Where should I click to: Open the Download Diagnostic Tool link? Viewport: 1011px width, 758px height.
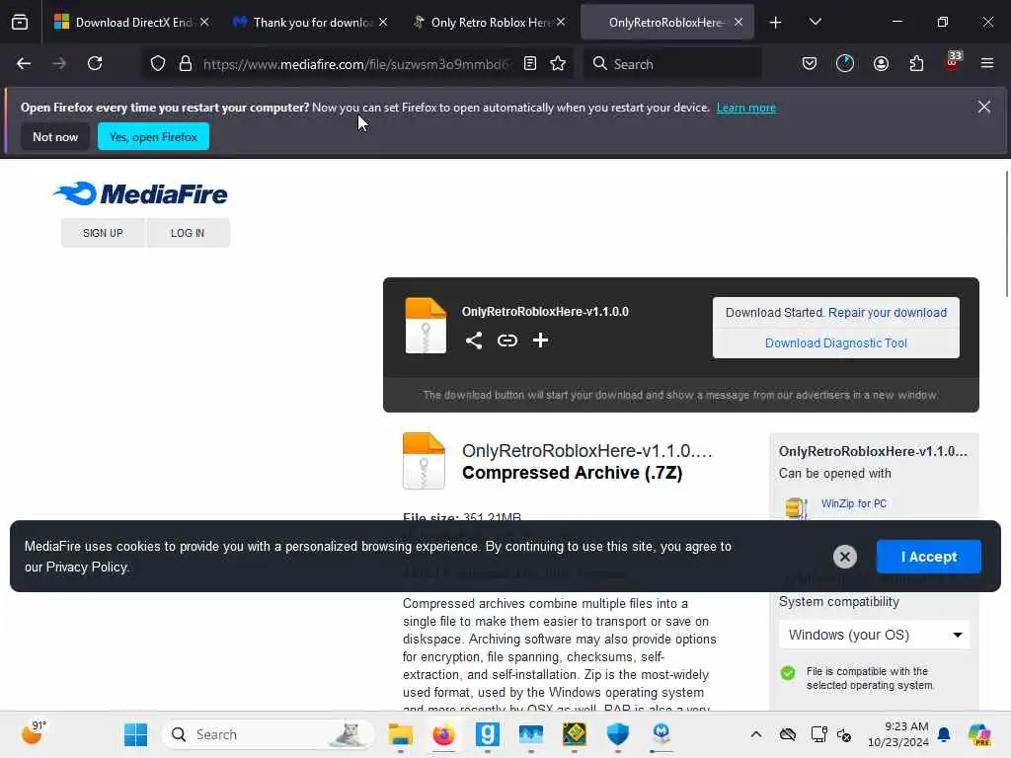[835, 342]
